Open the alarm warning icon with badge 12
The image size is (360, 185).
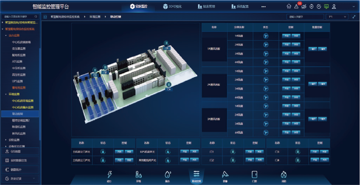(296, 7)
